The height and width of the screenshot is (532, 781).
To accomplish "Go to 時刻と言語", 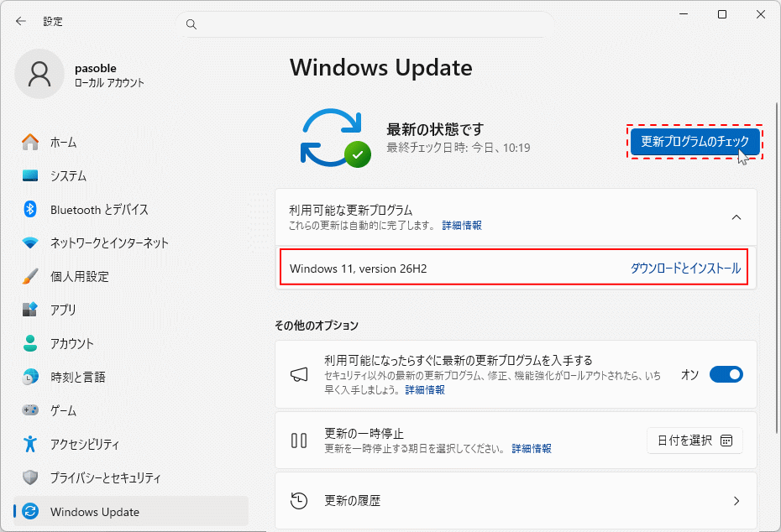I will (78, 378).
